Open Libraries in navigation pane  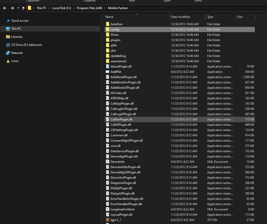coord(17,37)
